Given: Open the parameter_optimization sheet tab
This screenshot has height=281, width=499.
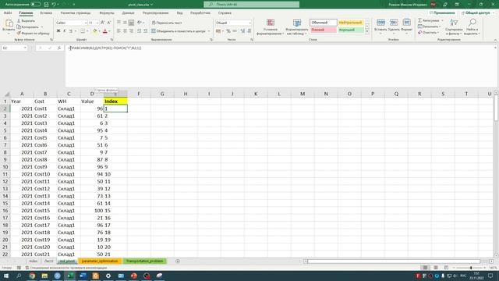Looking at the screenshot, I should click(100, 261).
